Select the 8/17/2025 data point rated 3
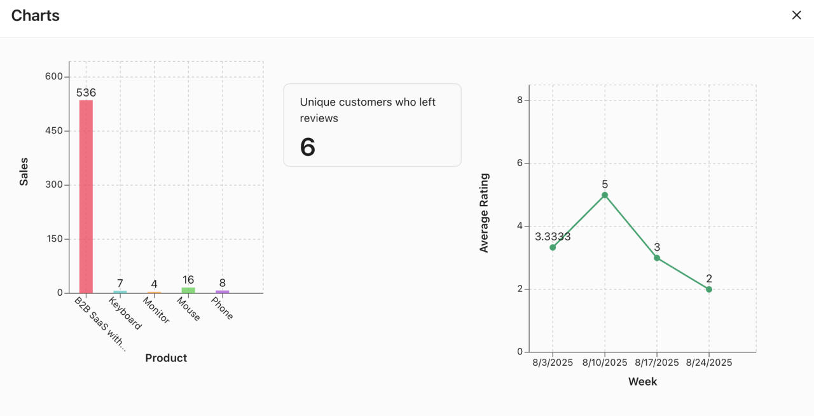 (656, 258)
